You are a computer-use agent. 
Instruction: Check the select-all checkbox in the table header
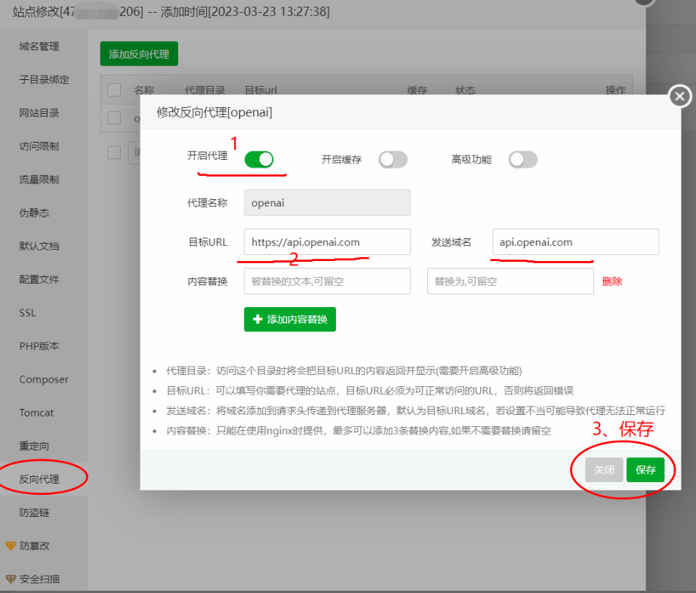coord(113,90)
